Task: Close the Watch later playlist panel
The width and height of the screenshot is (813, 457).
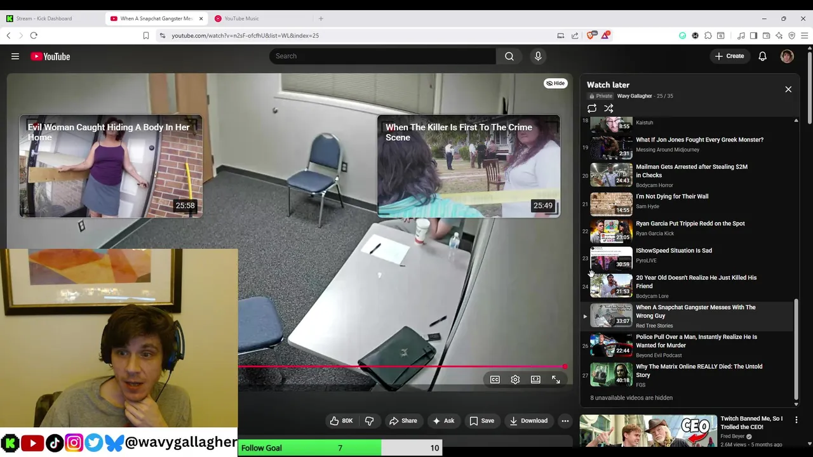Action: (788, 89)
